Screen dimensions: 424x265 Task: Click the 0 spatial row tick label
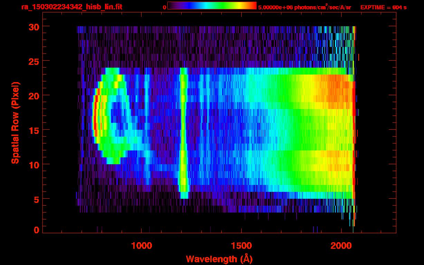pos(36,230)
